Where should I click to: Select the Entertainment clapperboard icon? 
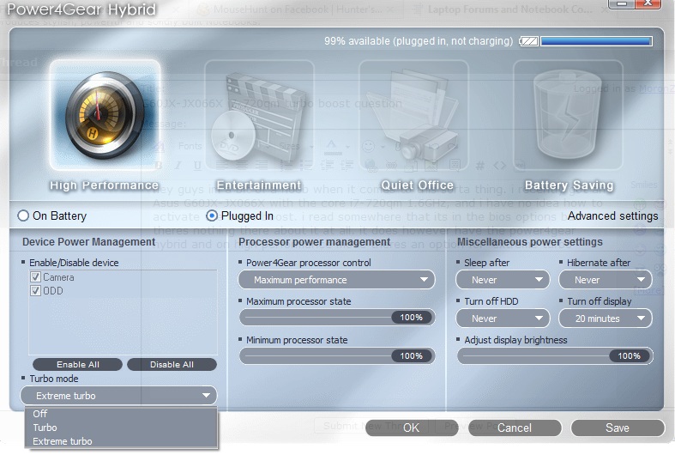pos(260,115)
